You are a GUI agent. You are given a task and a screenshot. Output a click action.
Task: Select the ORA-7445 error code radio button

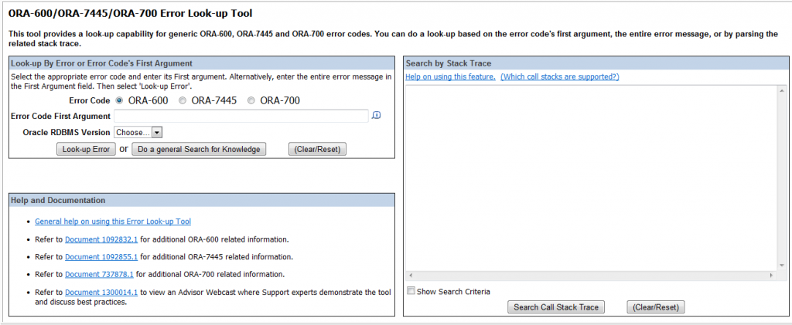183,100
